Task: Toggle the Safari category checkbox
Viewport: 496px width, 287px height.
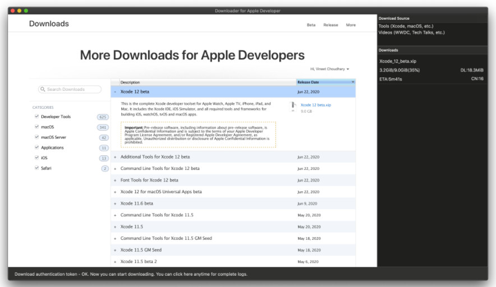Action: click(x=36, y=168)
